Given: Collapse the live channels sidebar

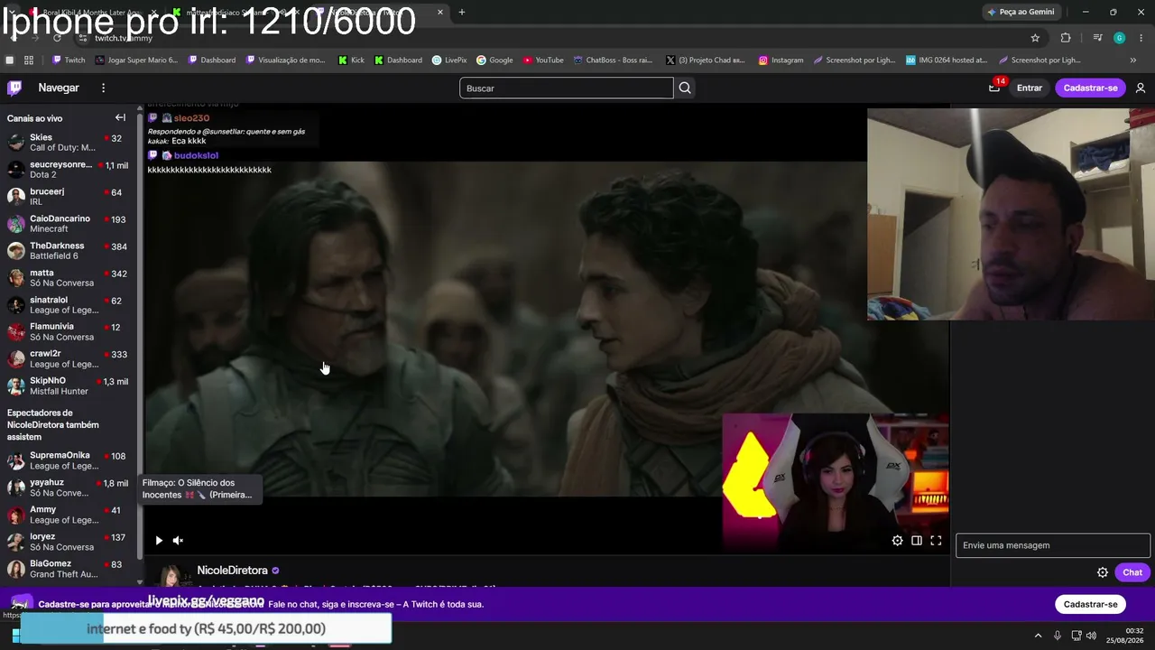Looking at the screenshot, I should pos(120,117).
